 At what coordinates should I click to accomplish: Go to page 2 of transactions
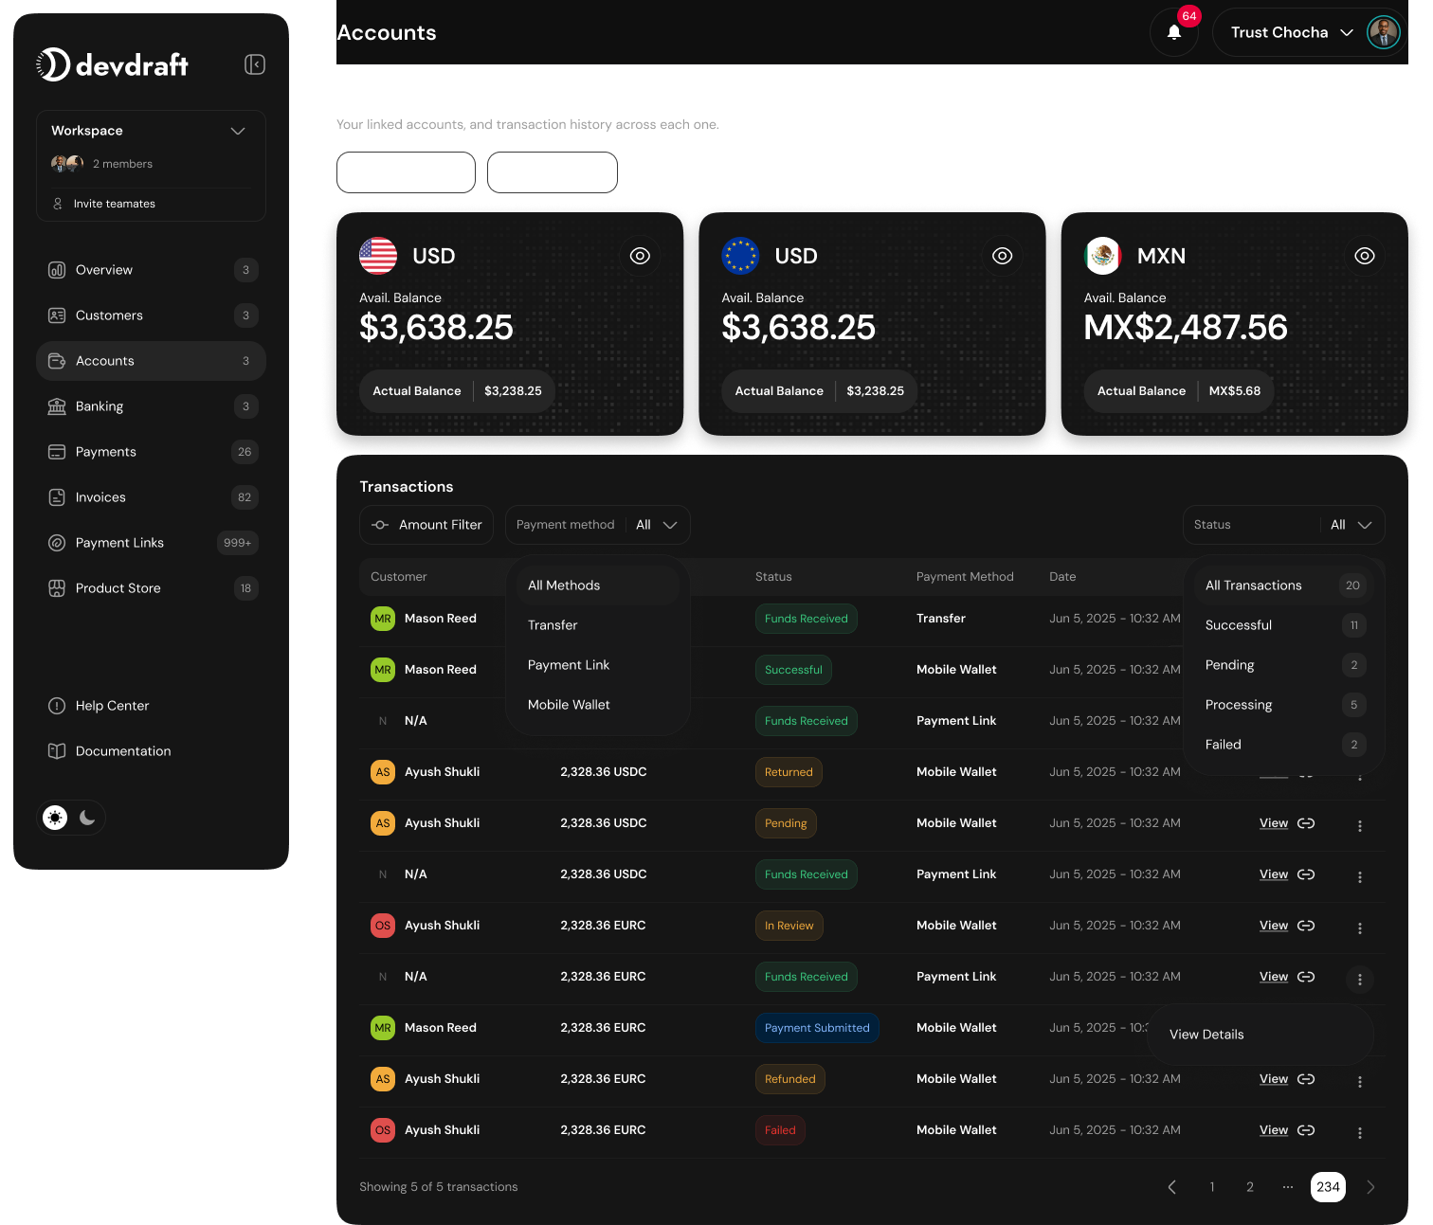click(x=1249, y=1186)
